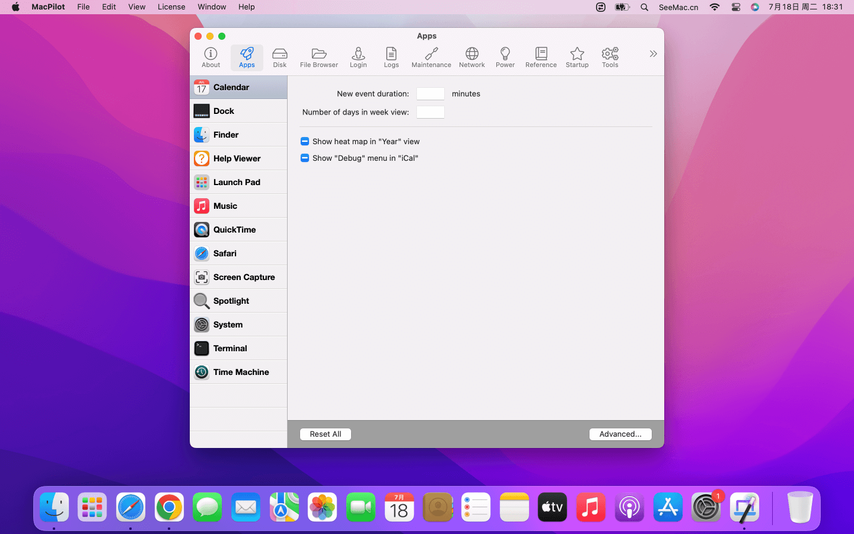Open Launchpad from the Dock
854x534 pixels.
click(x=93, y=507)
